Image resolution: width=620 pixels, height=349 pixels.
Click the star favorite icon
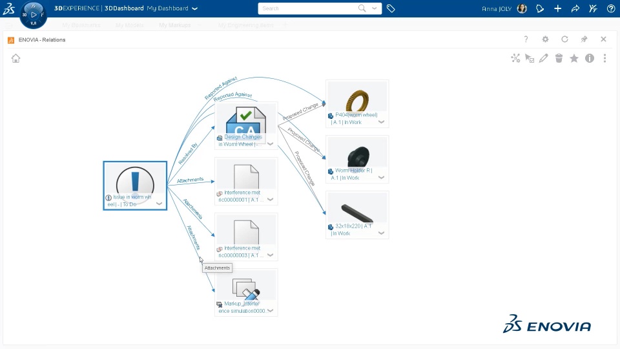pos(573,59)
